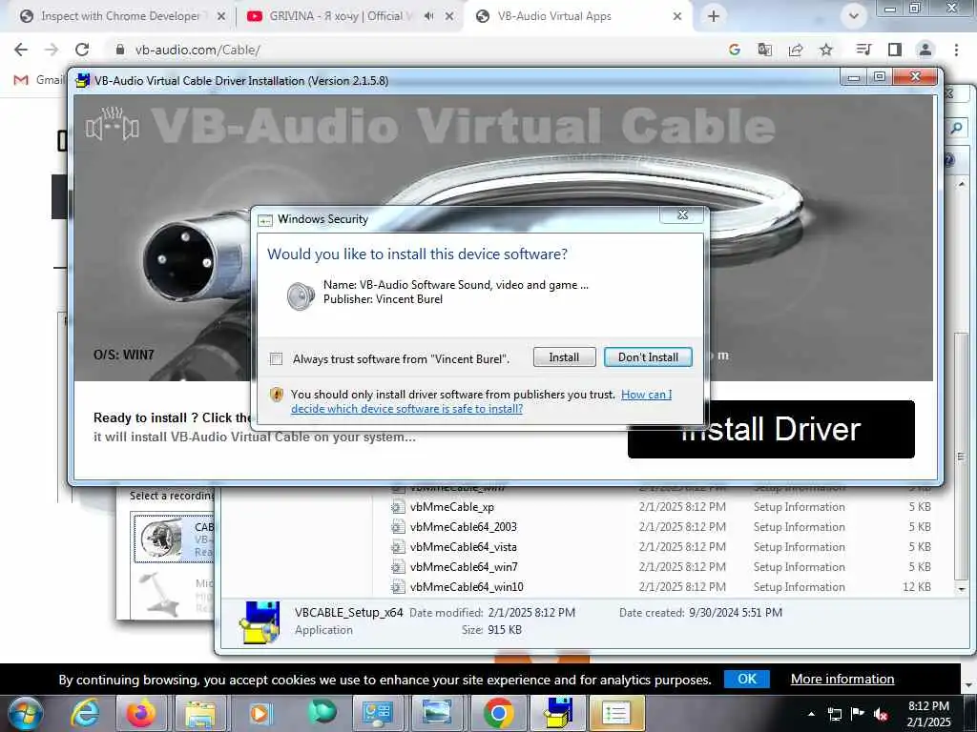Open the Chrome profile avatar
This screenshot has height=732, width=977.
point(925,50)
